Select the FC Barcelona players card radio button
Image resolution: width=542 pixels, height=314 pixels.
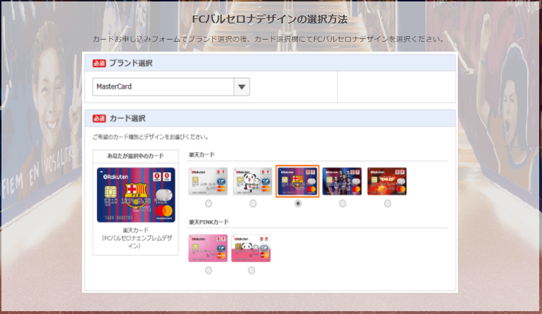pos(342,204)
